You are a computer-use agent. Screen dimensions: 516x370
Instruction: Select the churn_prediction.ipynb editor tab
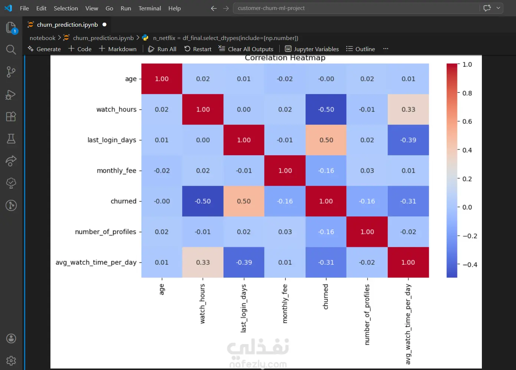[68, 24]
